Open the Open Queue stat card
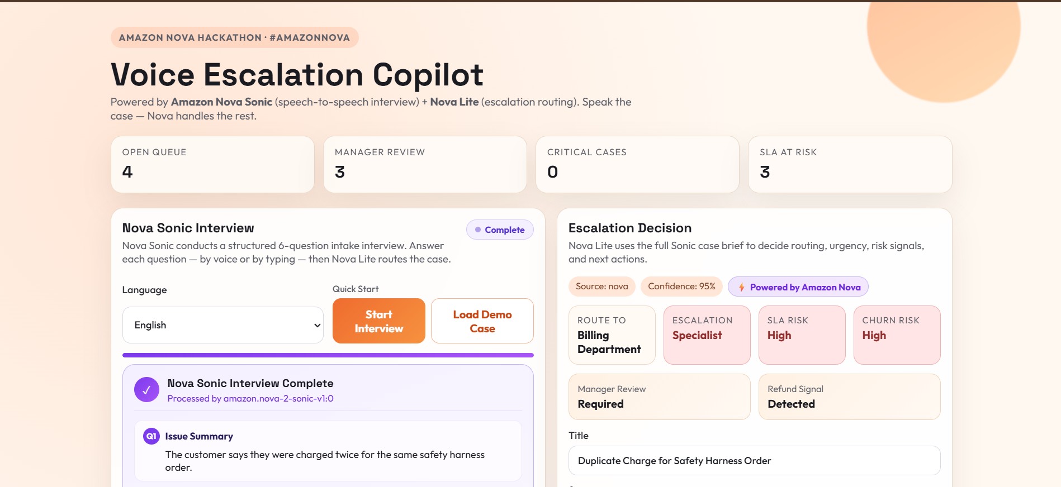The image size is (1061, 487). point(212,165)
